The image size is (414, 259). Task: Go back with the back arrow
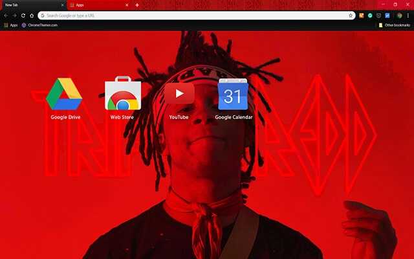coord(6,16)
